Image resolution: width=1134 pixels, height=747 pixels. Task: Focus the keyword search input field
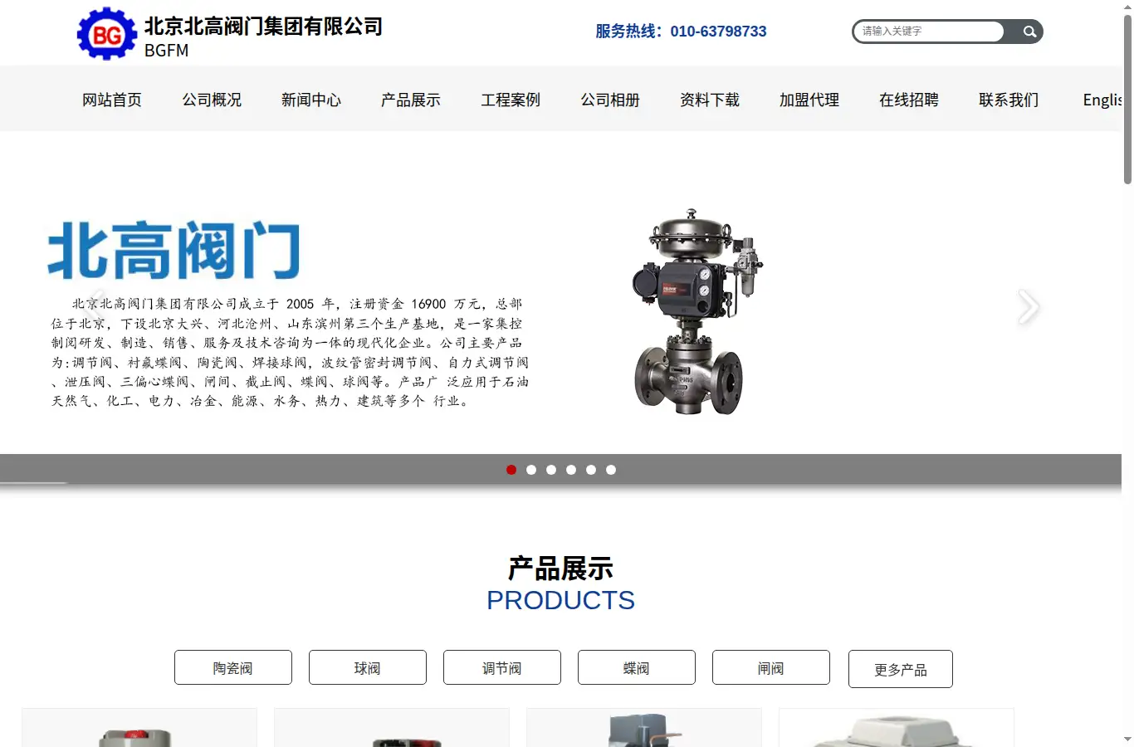pyautogui.click(x=929, y=32)
